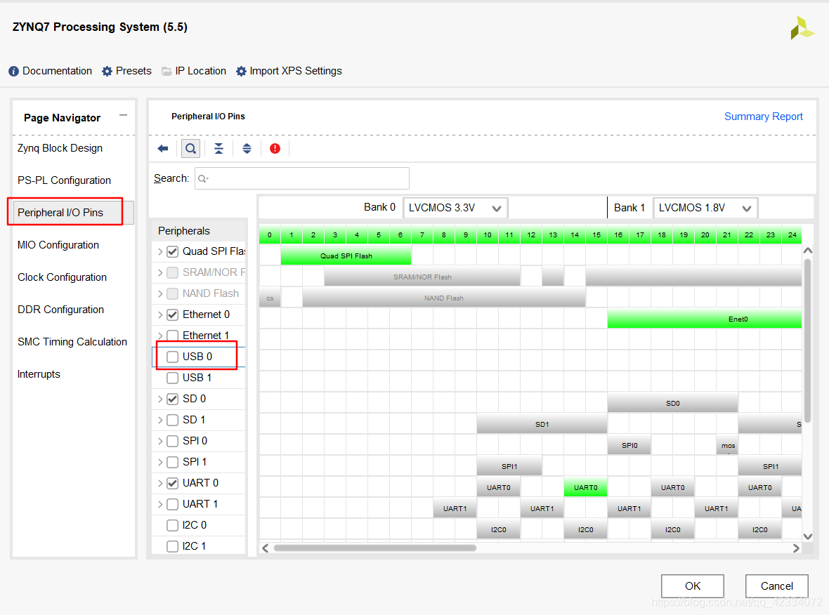The height and width of the screenshot is (615, 829).
Task: Open the Bank 0 LVCMOS 3.3V dropdown
Action: click(x=455, y=209)
